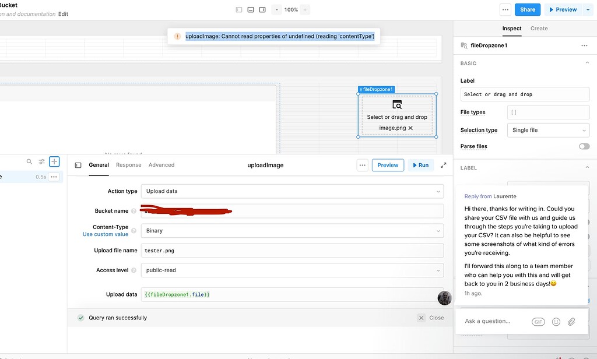Open the emoji picker in the chat widget
The width and height of the screenshot is (597, 359).
click(x=556, y=321)
